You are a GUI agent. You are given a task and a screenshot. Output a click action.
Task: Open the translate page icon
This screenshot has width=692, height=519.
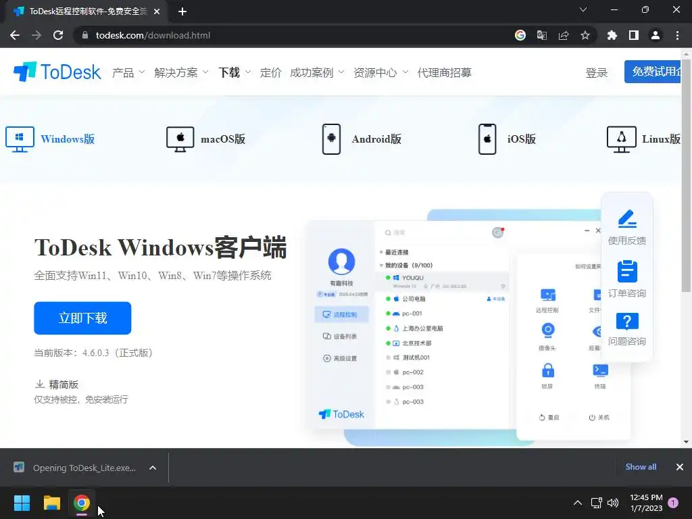pos(542,35)
